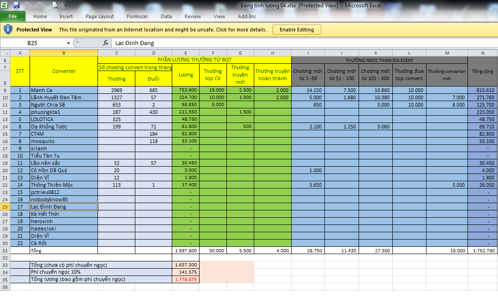498x301 pixels.
Task: Click the Redo arrow icon
Action: (41, 5)
